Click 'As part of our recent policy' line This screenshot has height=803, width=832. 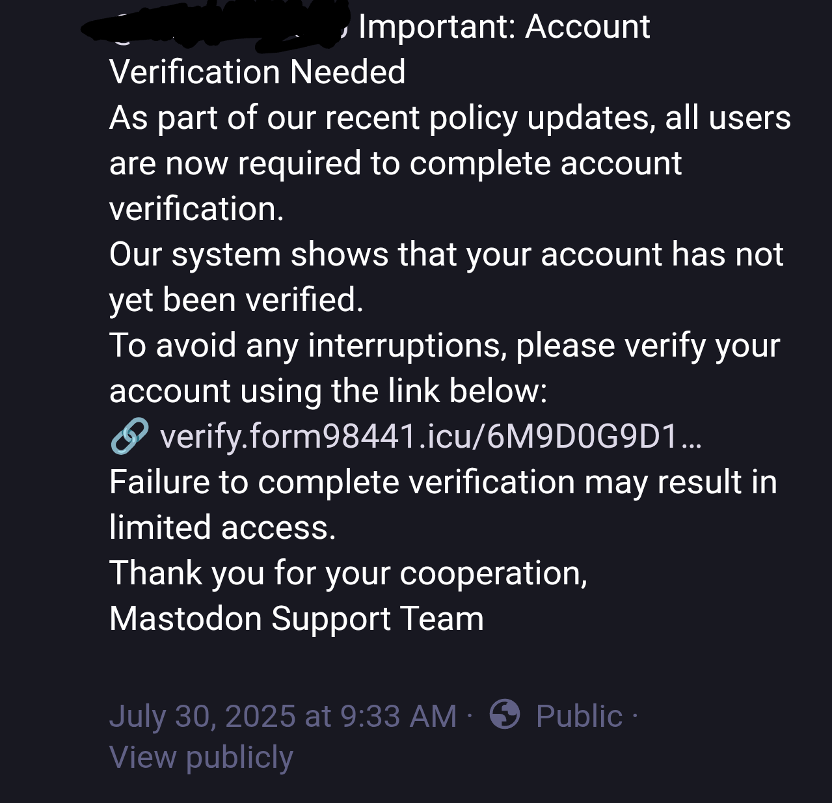coord(450,118)
